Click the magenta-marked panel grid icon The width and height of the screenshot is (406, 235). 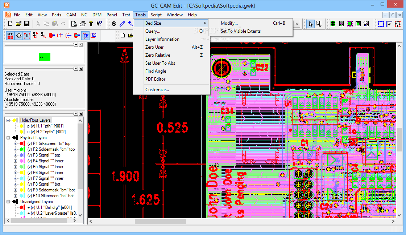(x=341, y=24)
